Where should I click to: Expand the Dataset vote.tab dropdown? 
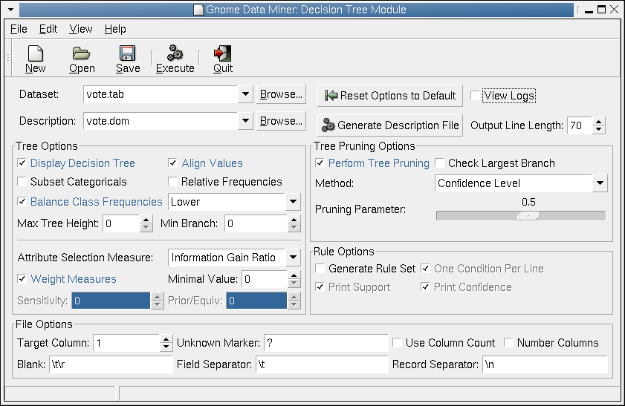pos(245,94)
